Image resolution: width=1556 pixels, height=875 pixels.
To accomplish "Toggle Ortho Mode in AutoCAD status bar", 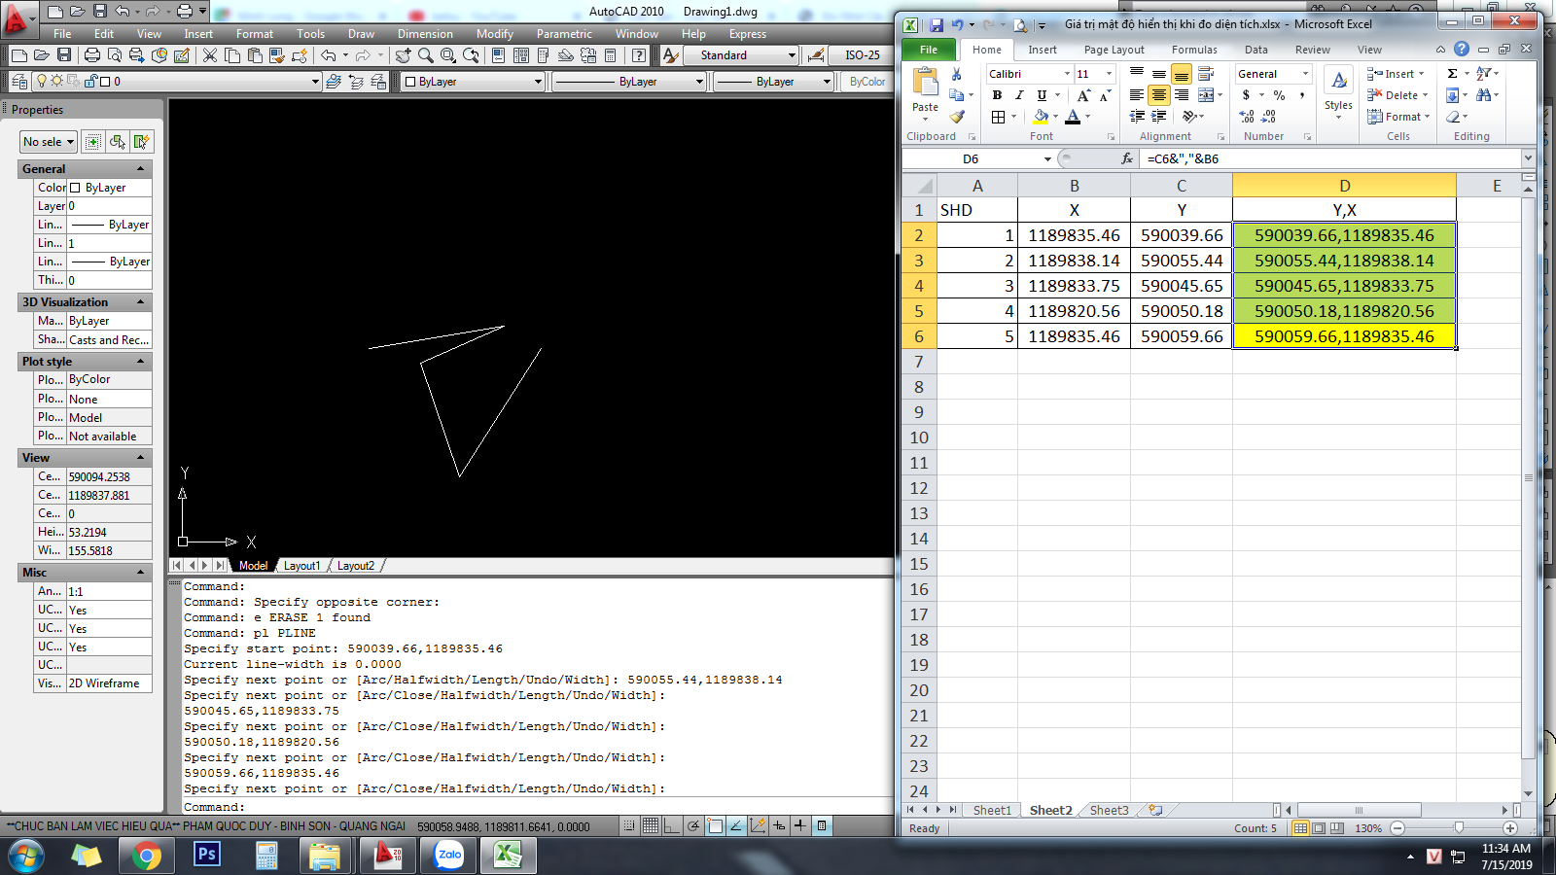I will [672, 826].
